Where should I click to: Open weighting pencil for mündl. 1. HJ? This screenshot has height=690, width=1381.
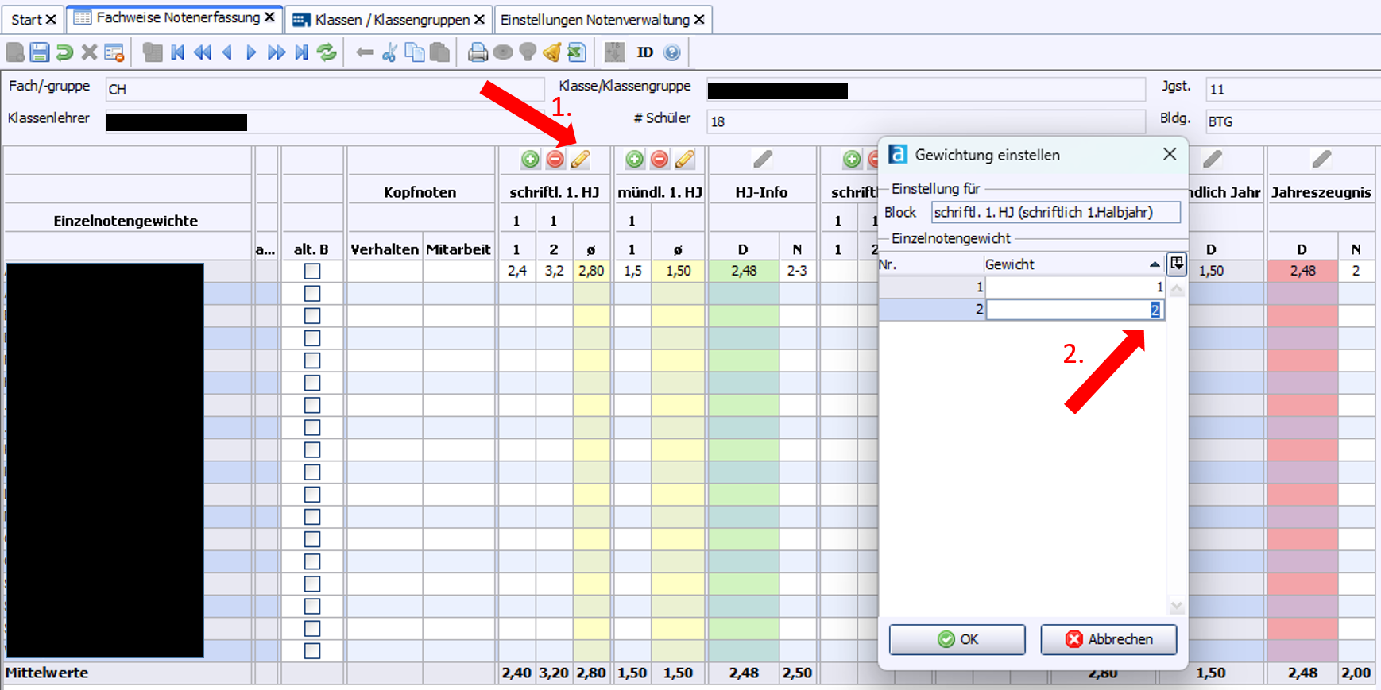pyautogui.click(x=685, y=160)
